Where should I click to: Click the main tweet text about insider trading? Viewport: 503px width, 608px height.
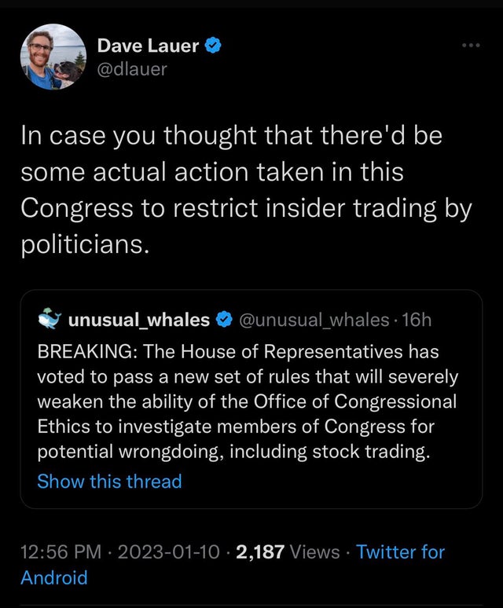247,190
